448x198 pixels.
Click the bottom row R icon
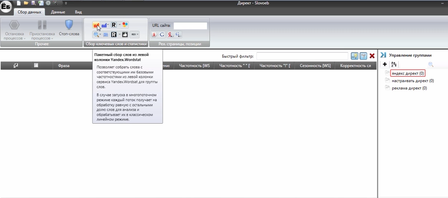click(x=114, y=35)
